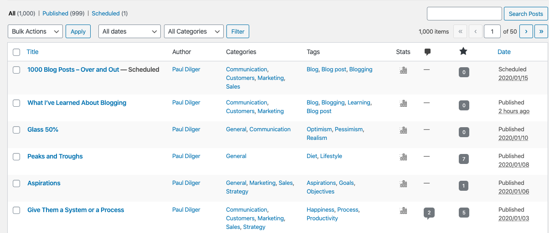This screenshot has width=549, height=233.
Task: Check the box next to Glass 50%
Action: [x=16, y=130]
